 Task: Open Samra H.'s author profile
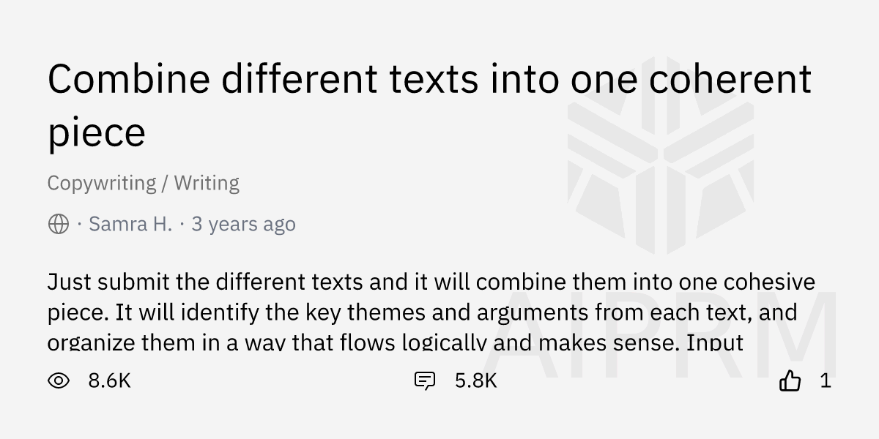pyautogui.click(x=130, y=223)
